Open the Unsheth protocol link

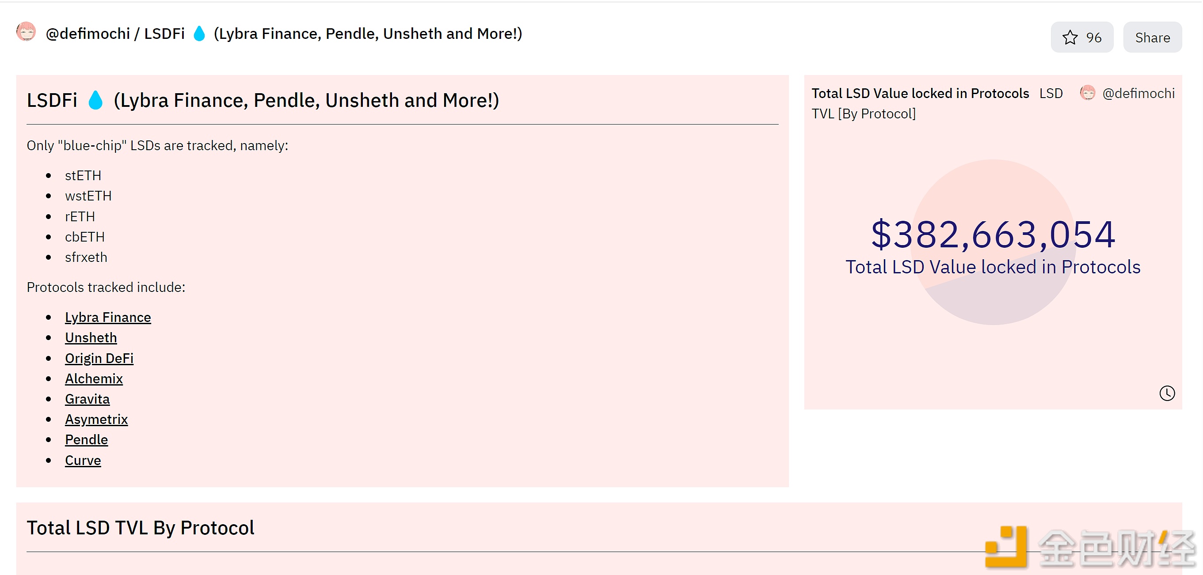[x=91, y=337]
